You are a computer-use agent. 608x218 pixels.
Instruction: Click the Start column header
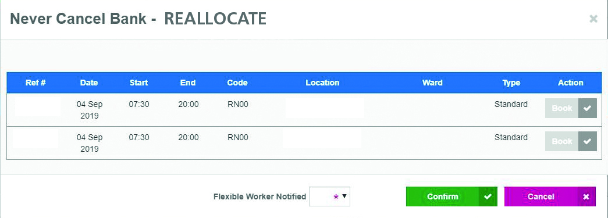pos(139,83)
